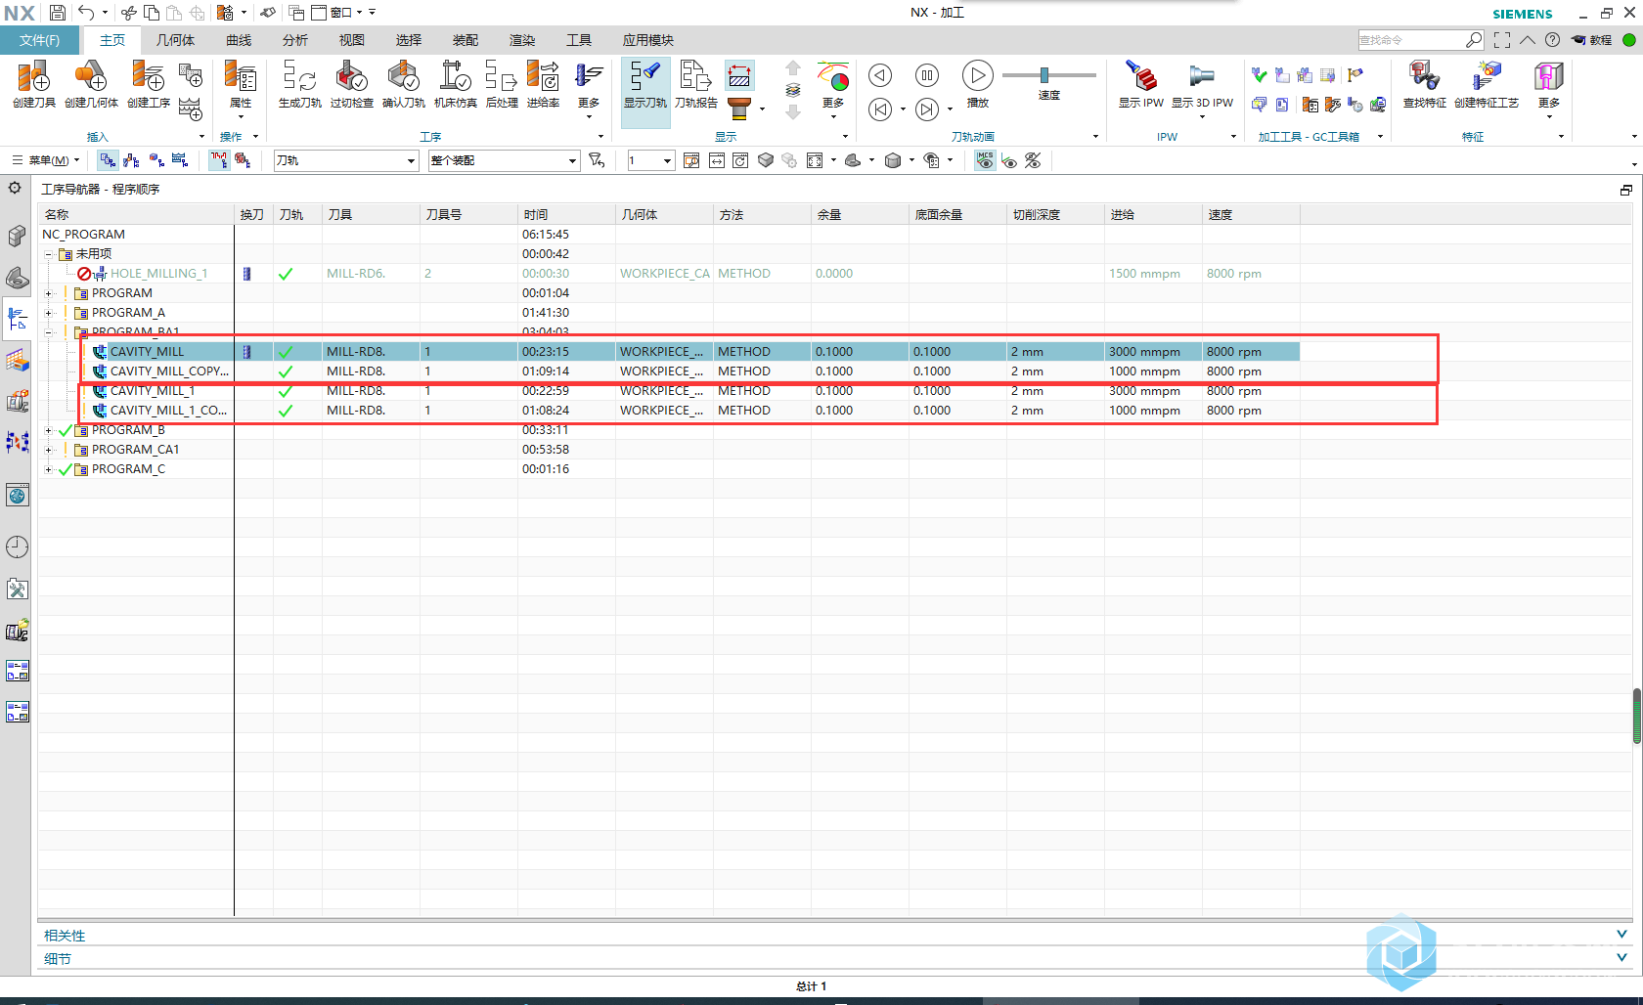
Task: Open the History clock sidebar icon
Action: click(x=17, y=547)
